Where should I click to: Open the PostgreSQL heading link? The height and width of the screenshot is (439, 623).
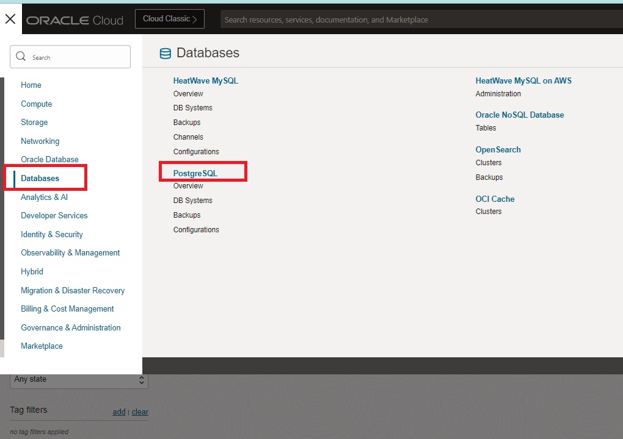pyautogui.click(x=195, y=173)
